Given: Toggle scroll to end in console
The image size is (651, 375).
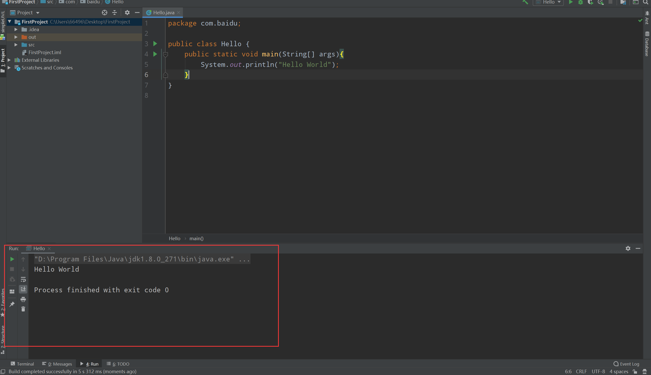Looking at the screenshot, I should [x=23, y=289].
